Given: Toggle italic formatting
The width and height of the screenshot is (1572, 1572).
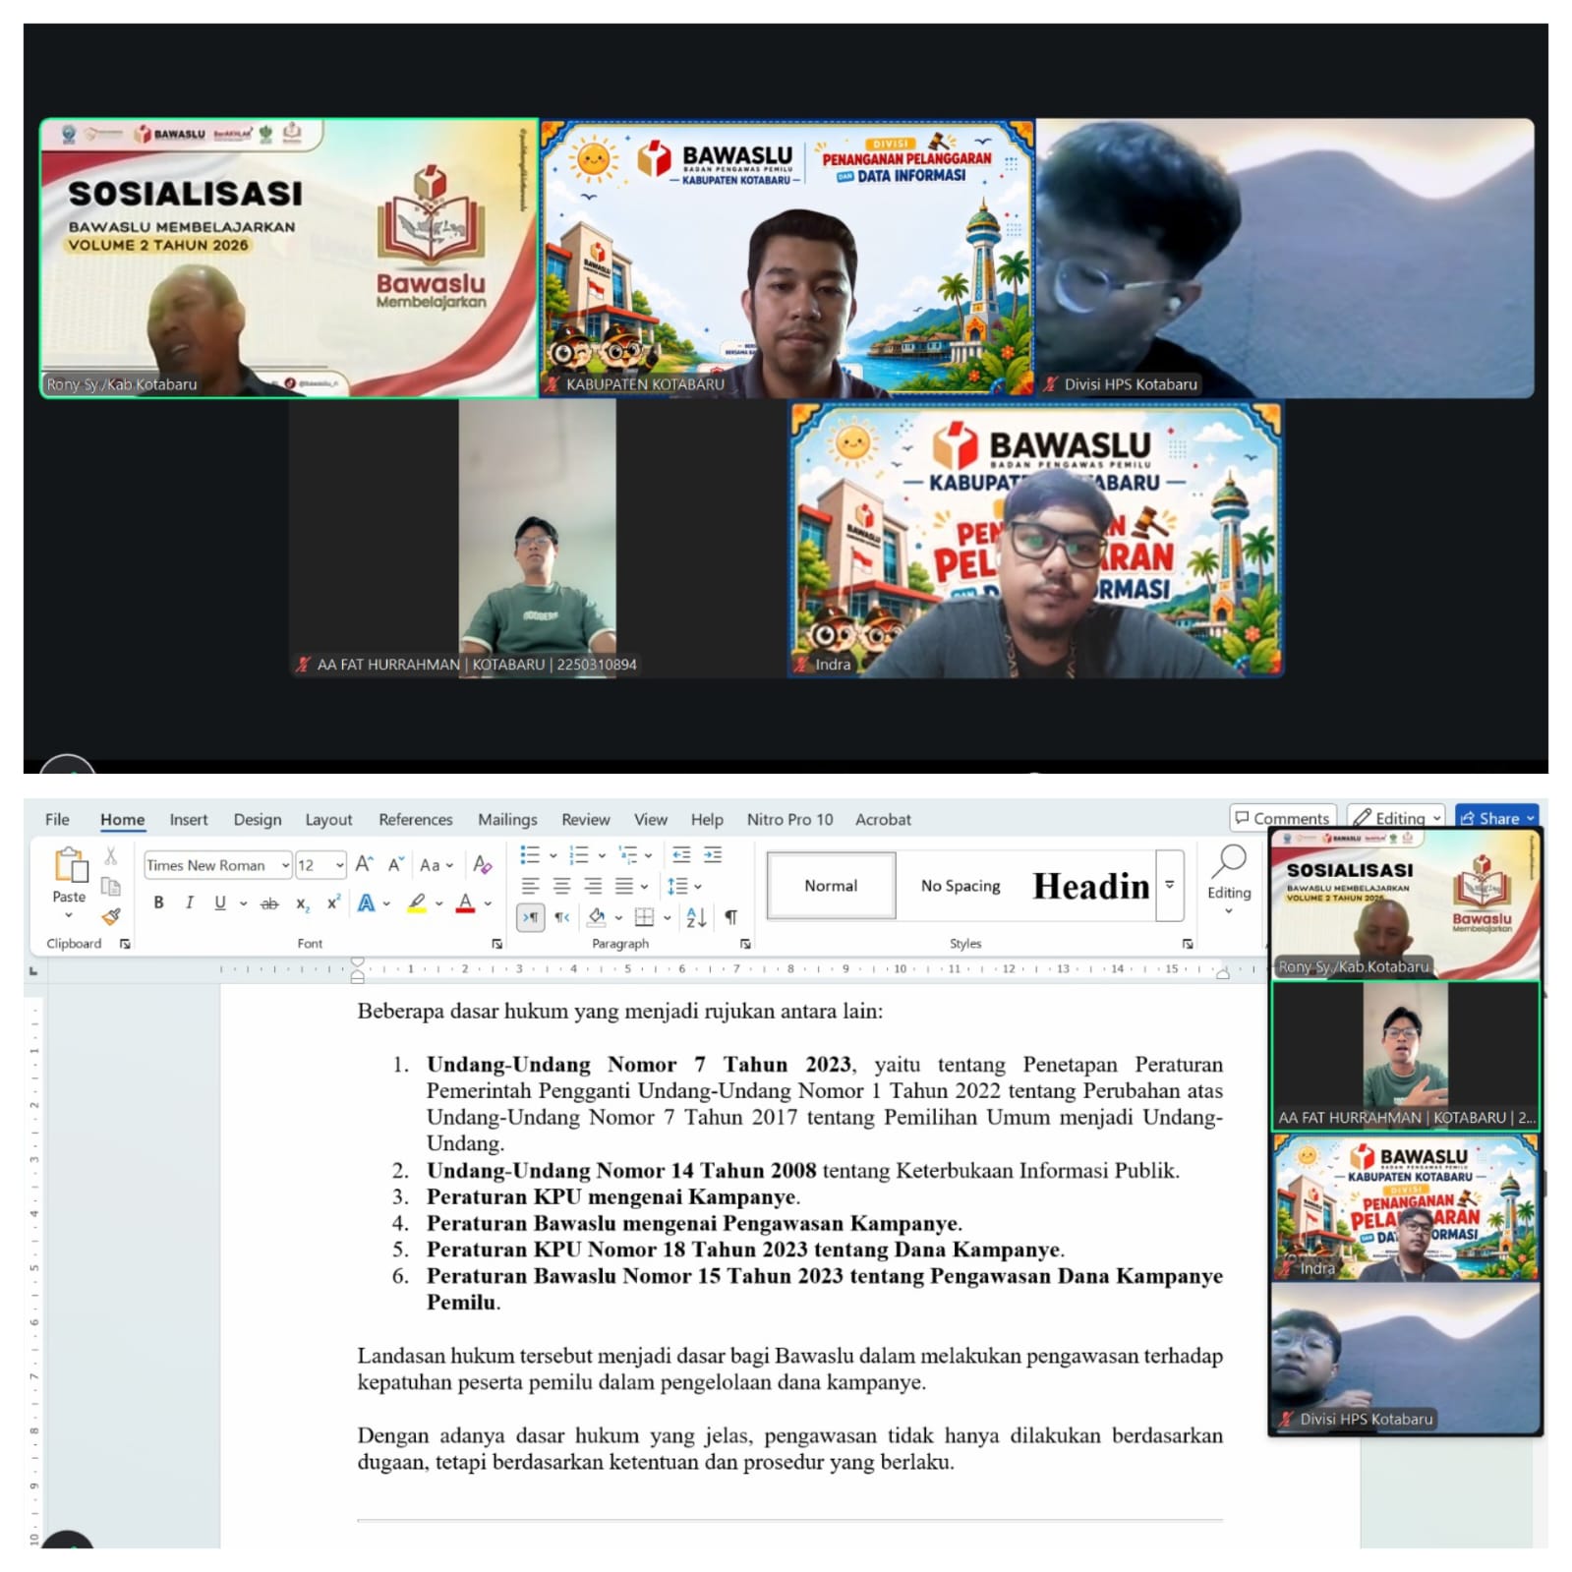Looking at the screenshot, I should (189, 902).
